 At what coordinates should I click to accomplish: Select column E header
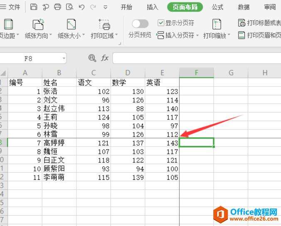click(x=162, y=73)
